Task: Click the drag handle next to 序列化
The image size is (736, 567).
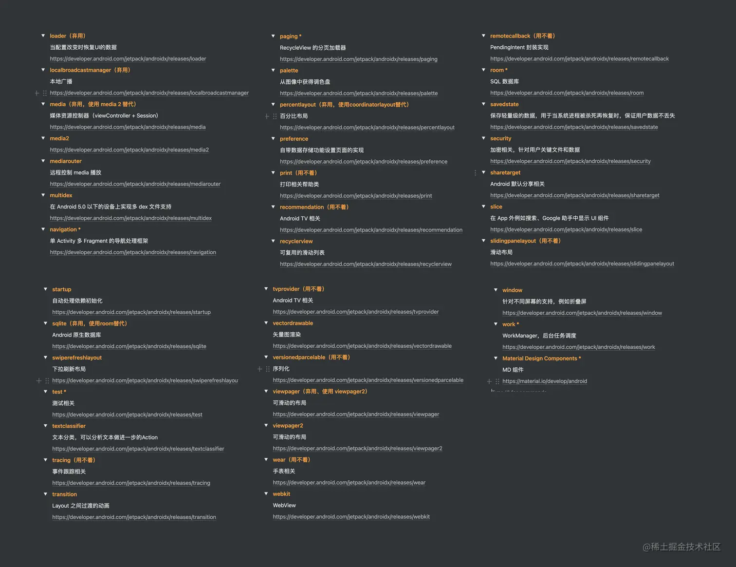Action: point(268,369)
